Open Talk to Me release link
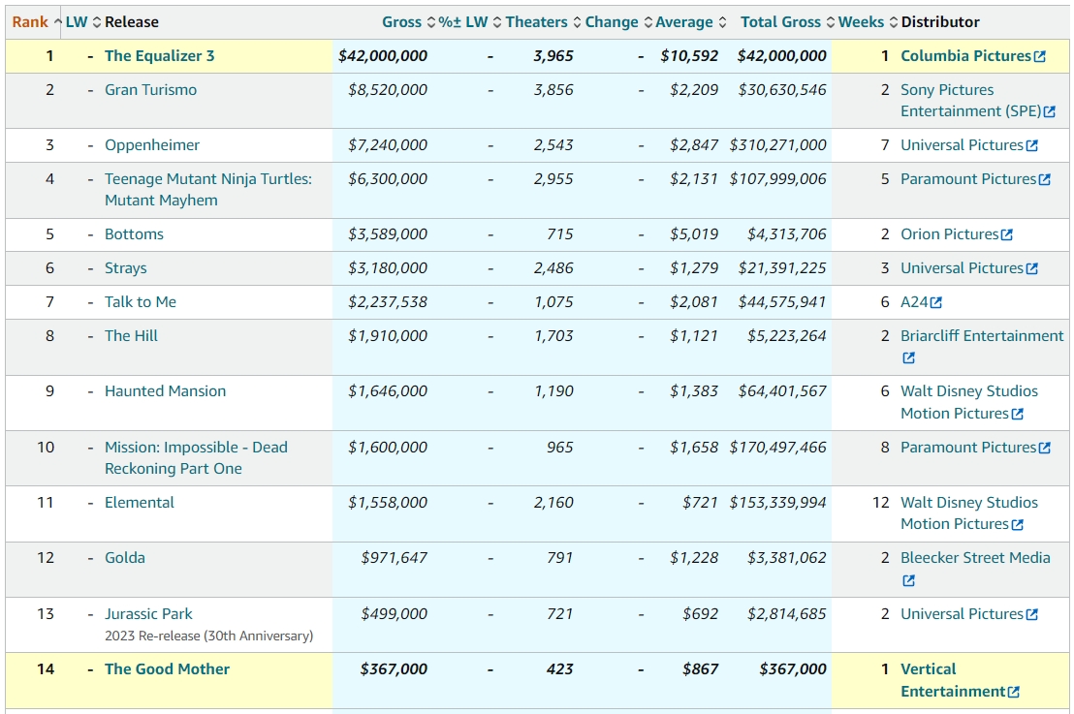Screen dimensions: 1074x714 pos(141,302)
